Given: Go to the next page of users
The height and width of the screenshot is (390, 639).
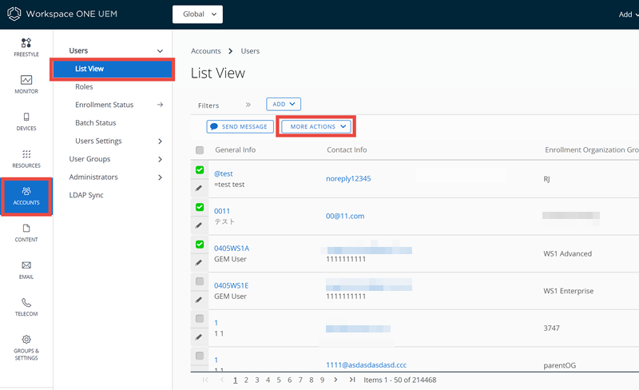Looking at the screenshot, I should [335, 380].
